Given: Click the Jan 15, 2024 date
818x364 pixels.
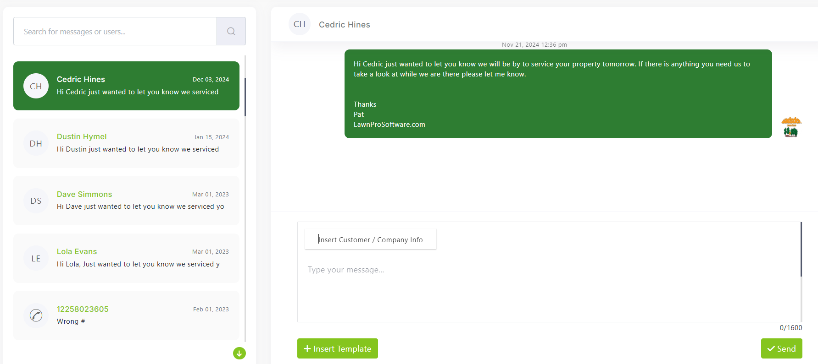Looking at the screenshot, I should [211, 137].
